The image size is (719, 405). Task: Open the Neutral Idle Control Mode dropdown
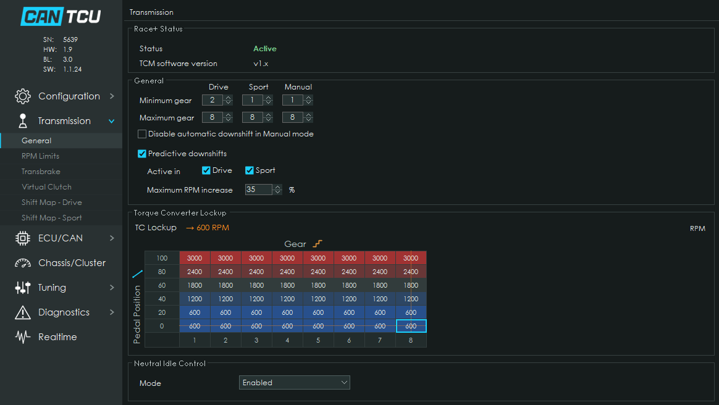pos(295,383)
